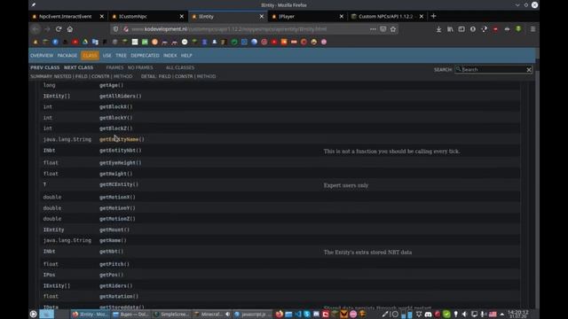
Task: Open the Google Drive bookmark icon
Action: point(85,42)
